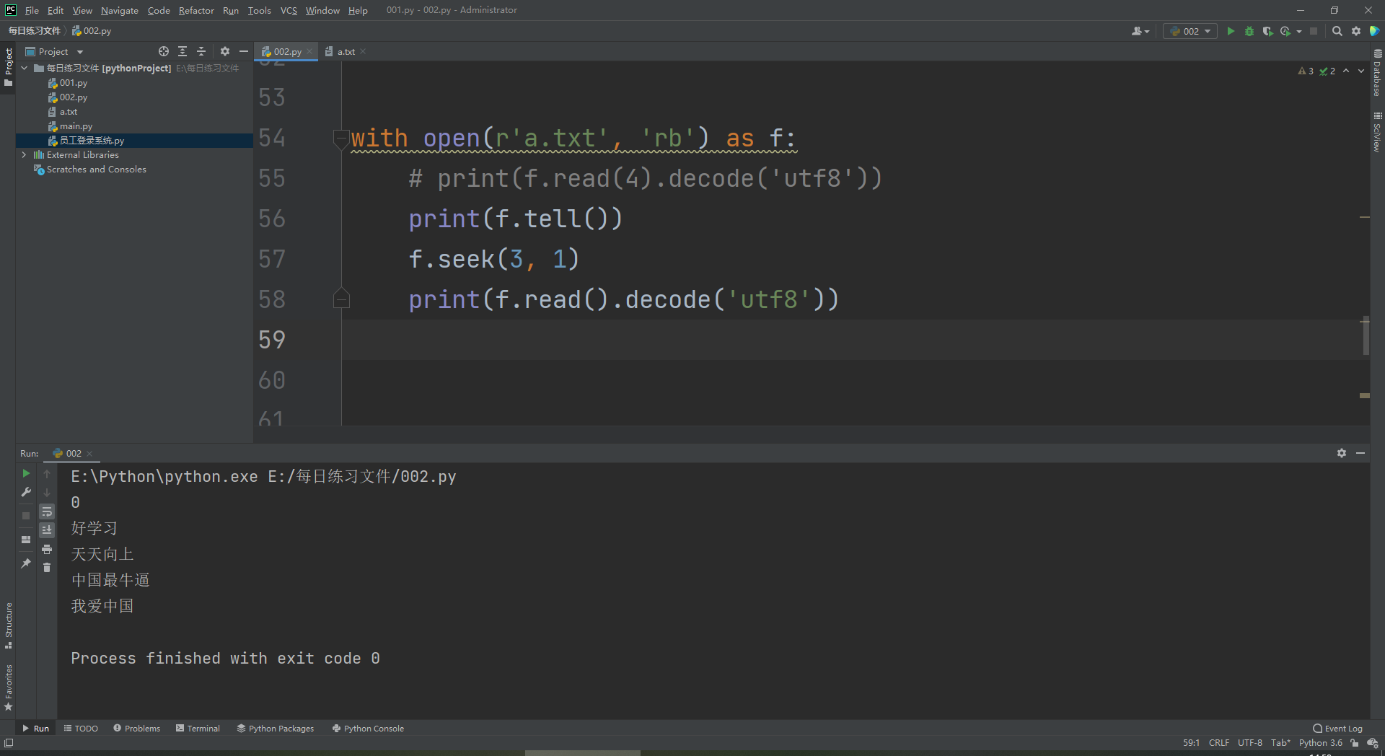Click the up arrow in the Run panel toolbar

pyautogui.click(x=47, y=473)
